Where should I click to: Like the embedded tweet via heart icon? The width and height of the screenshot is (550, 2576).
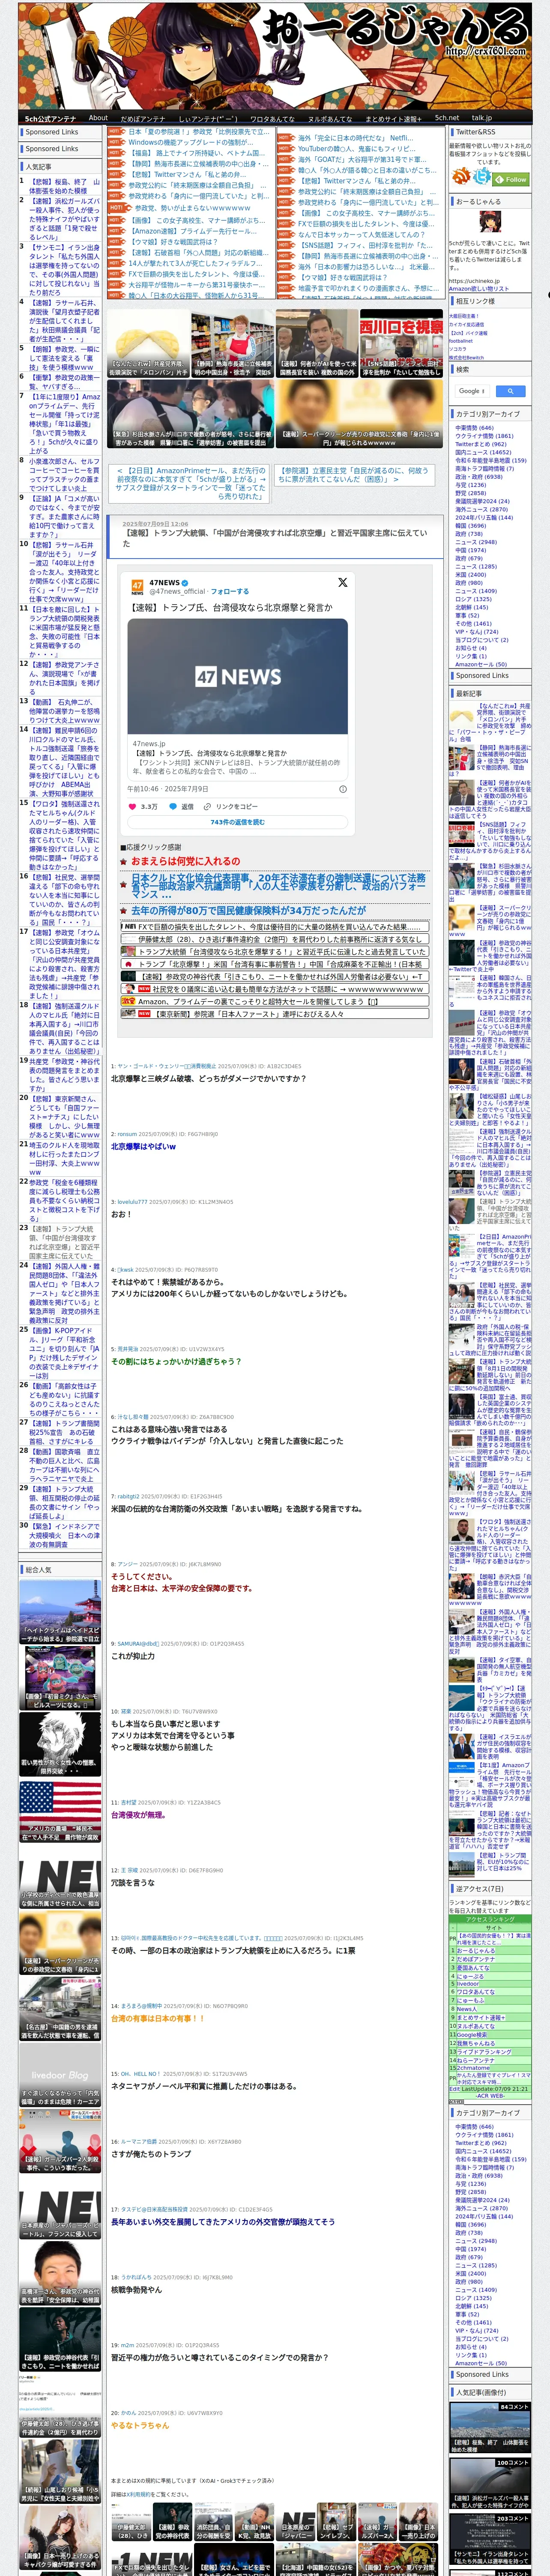pos(133,807)
